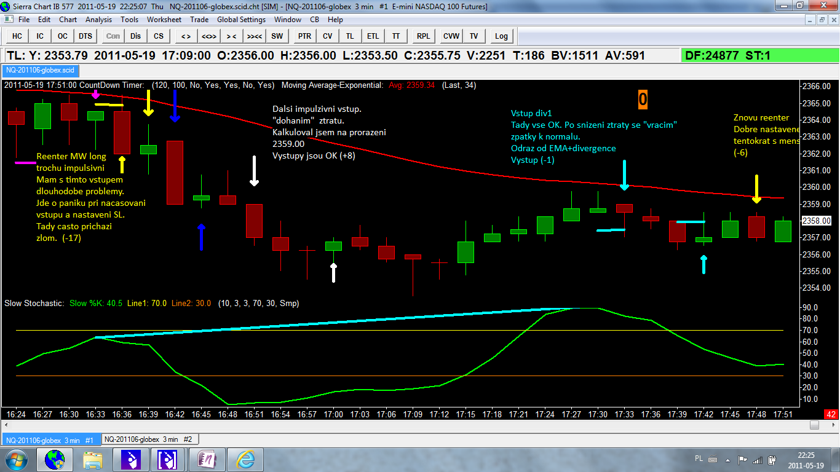This screenshot has height=472, width=840.
Task: Click the chart document icon beside File menu
Action: [9, 20]
